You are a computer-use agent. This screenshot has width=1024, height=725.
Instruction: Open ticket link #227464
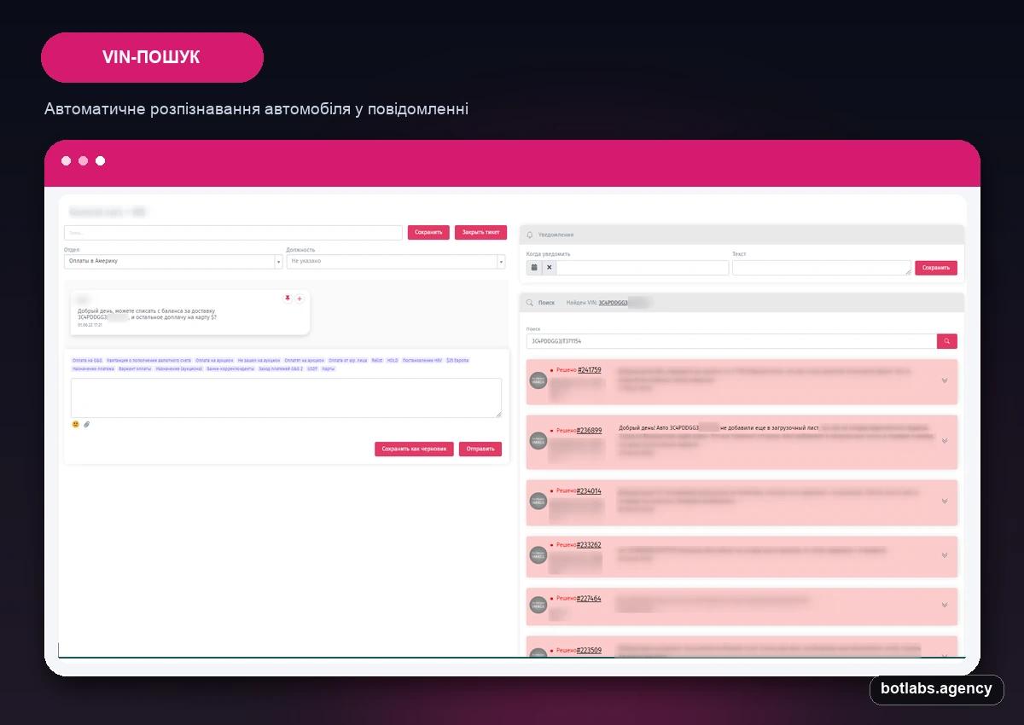pyautogui.click(x=589, y=599)
